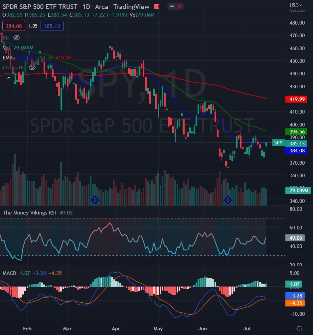Image resolution: width=313 pixels, height=335 pixels.
Task: Click the dash icon in the status pill
Action: pos(172,7)
